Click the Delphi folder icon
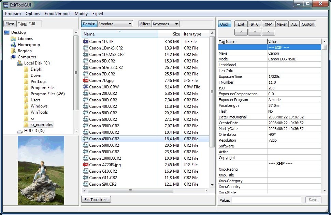331x215 pixels. tap(26, 69)
